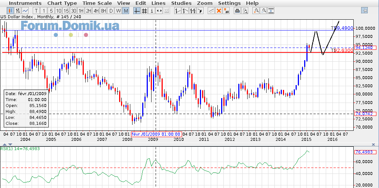Switch to 30-minute timeframe
This screenshot has width=379, height=188.
coord(74,11)
